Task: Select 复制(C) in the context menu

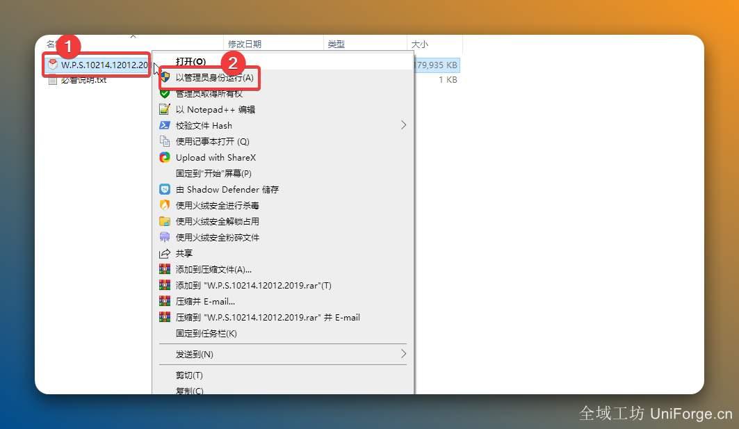Action: (x=190, y=390)
